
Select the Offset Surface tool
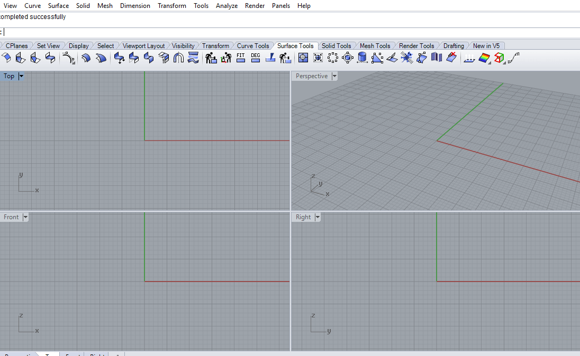pyautogui.click(x=86, y=58)
